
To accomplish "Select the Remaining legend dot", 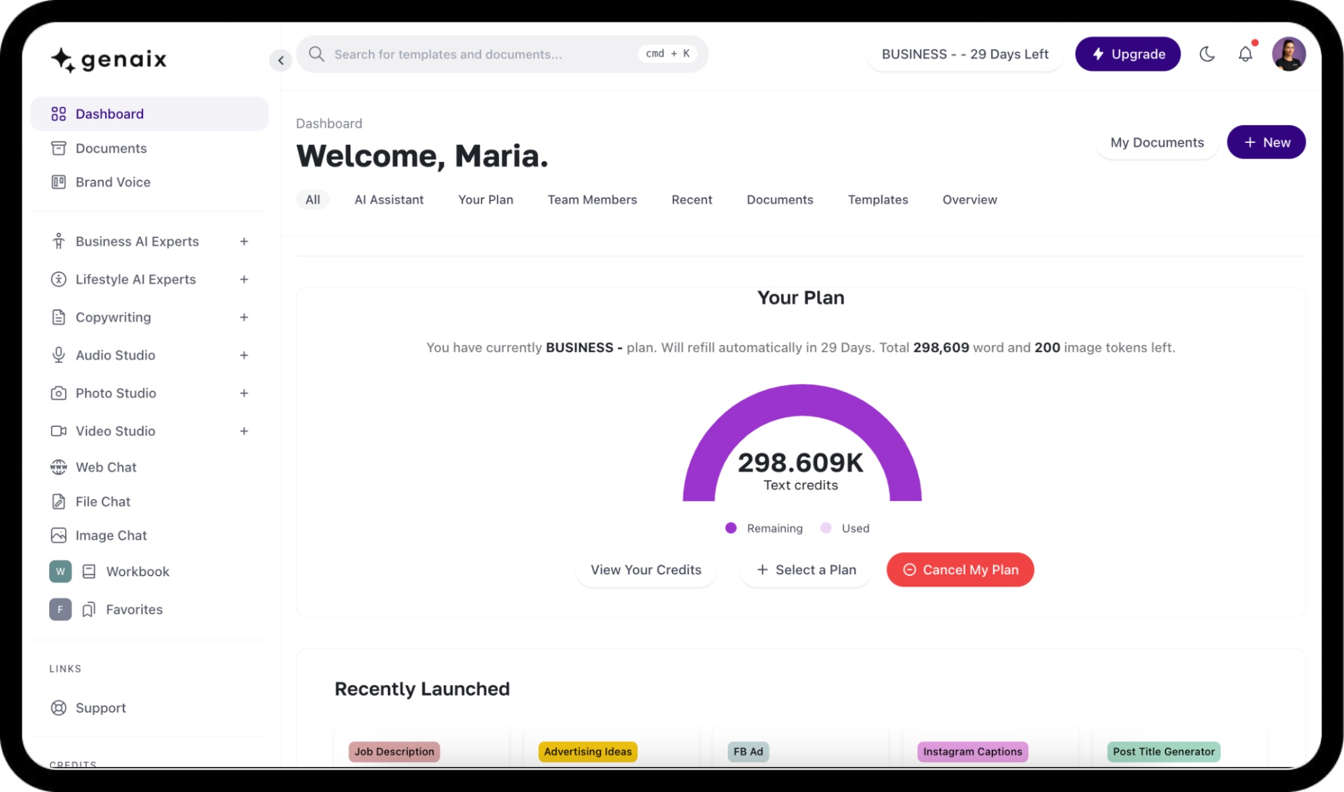I will pyautogui.click(x=731, y=528).
